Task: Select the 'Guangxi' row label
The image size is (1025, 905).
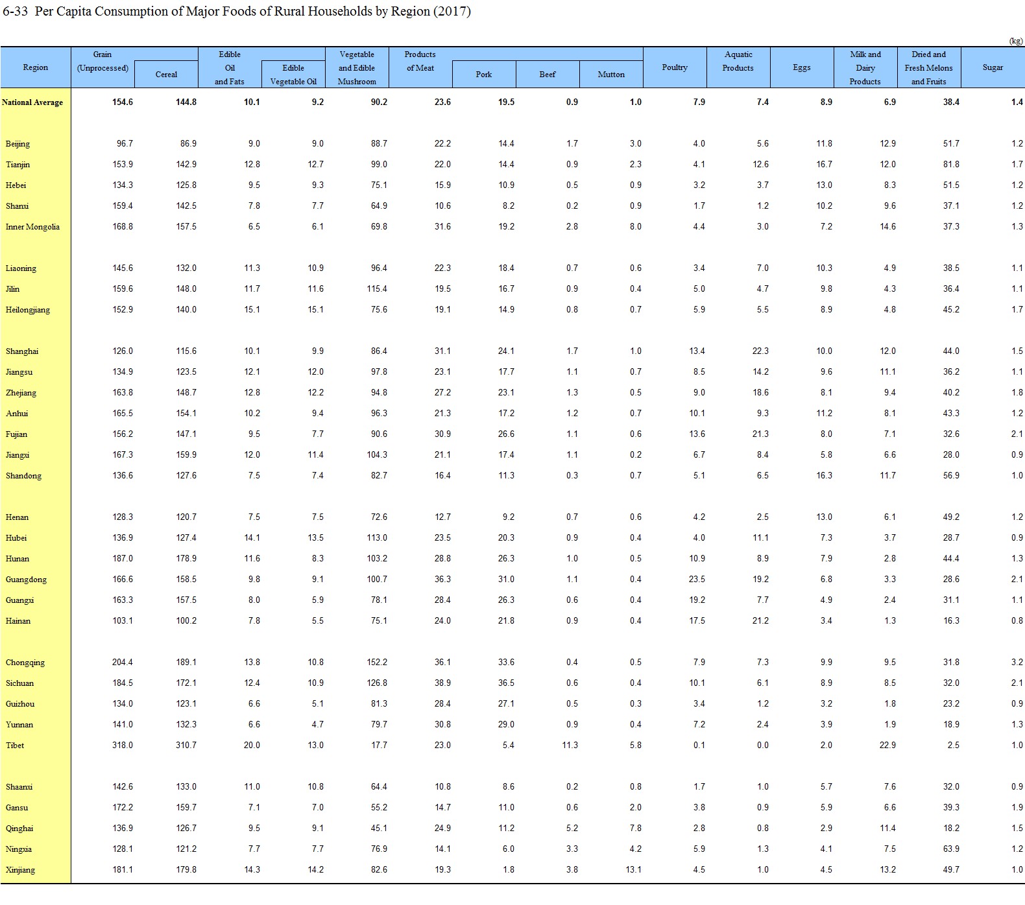Action: (19, 600)
